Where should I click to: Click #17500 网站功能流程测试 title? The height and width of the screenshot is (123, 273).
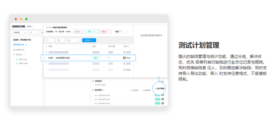[56, 27]
